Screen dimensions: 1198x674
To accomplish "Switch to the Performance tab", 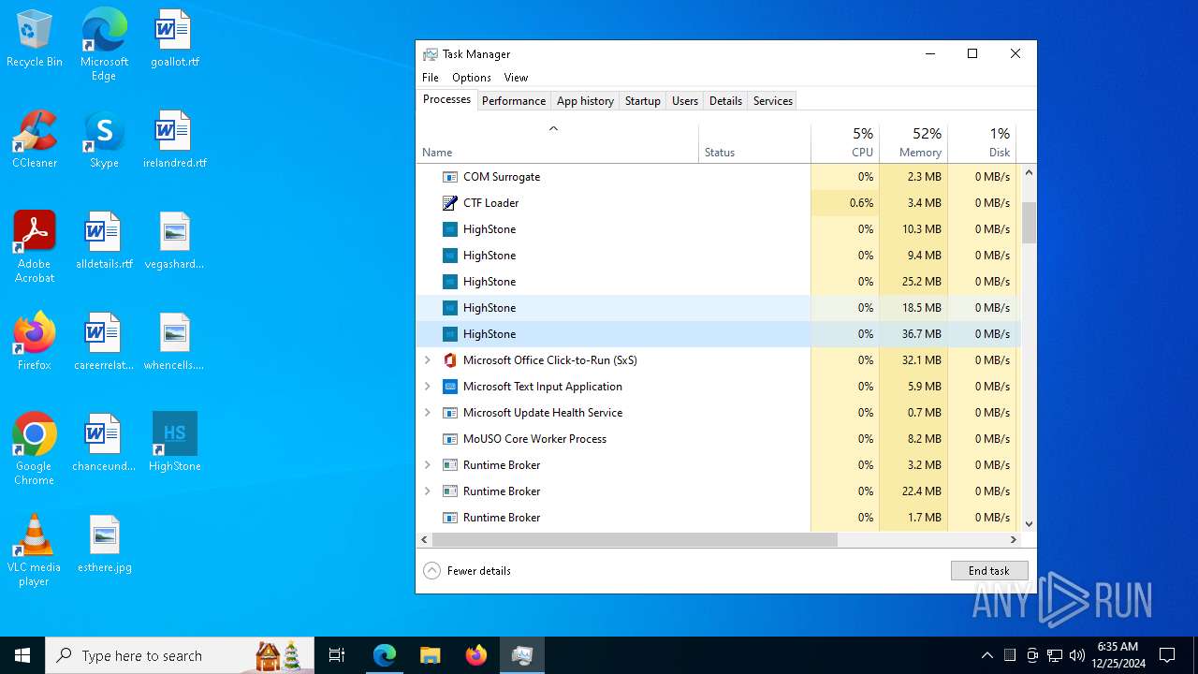I will (514, 101).
